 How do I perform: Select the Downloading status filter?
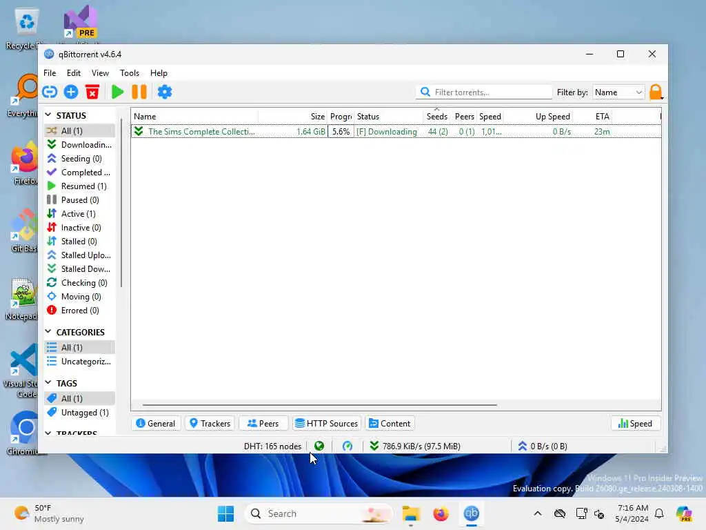point(80,145)
